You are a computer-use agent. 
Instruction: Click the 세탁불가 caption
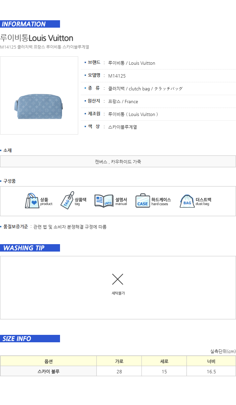(118, 293)
